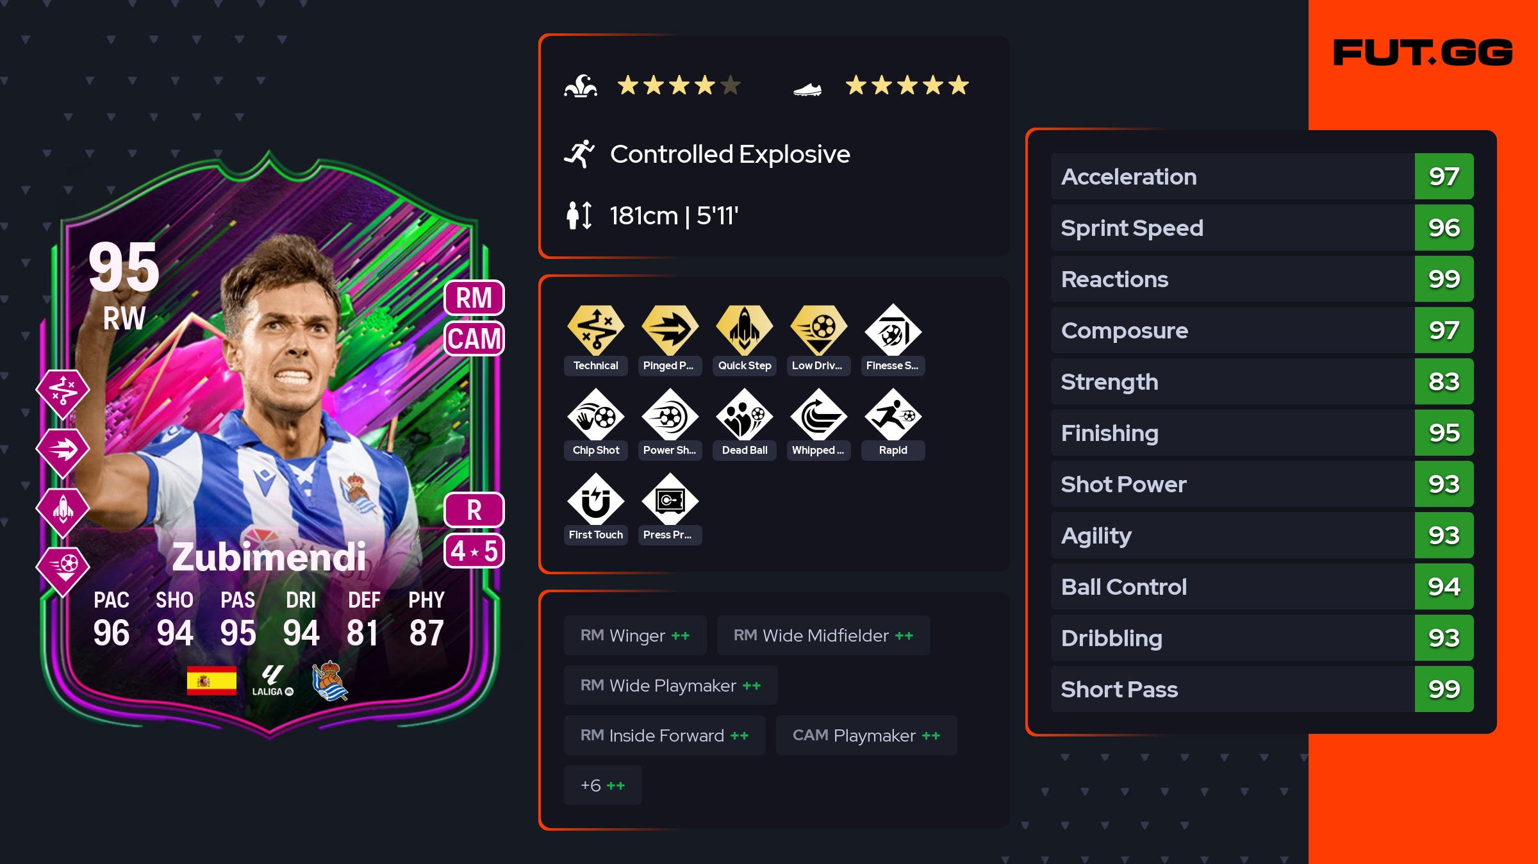The image size is (1538, 864).
Task: Click the Low Driven Shot playstyle icon
Action: point(818,329)
